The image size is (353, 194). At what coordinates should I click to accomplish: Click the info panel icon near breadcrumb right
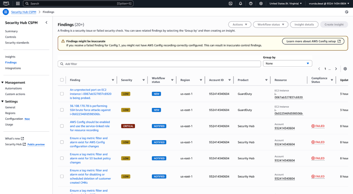pyautogui.click(x=346, y=12)
